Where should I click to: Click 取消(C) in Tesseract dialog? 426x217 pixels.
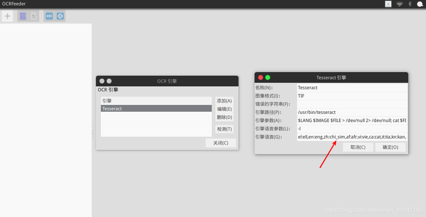click(x=358, y=147)
